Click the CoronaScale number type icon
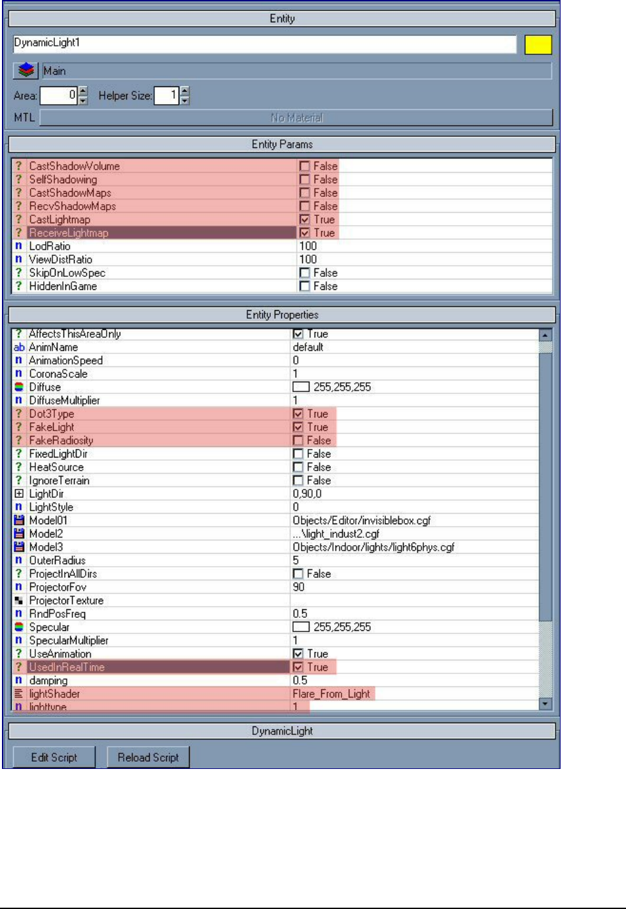This screenshot has height=909, width=626. click(19, 374)
